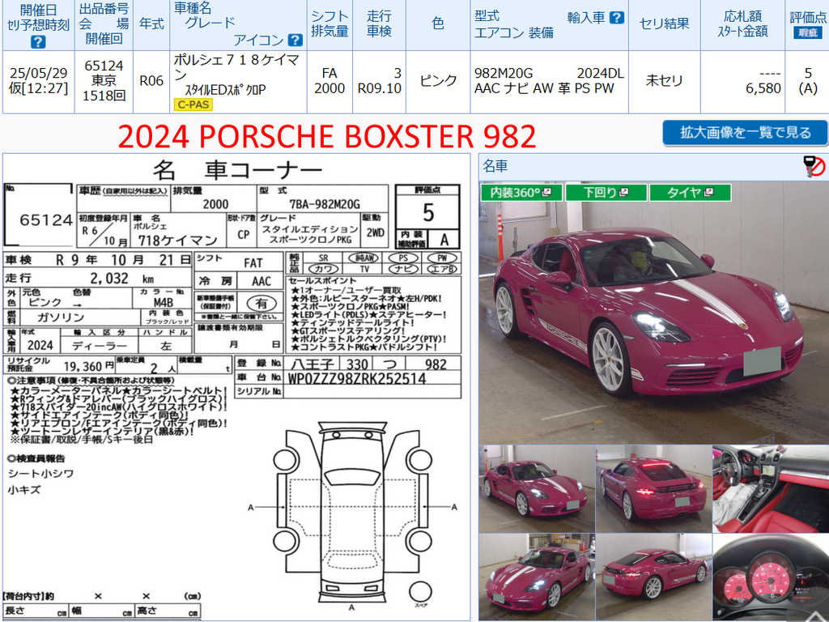Open the help icon under セリ予想時刻
This screenshot has height=622, width=829.
38,42
